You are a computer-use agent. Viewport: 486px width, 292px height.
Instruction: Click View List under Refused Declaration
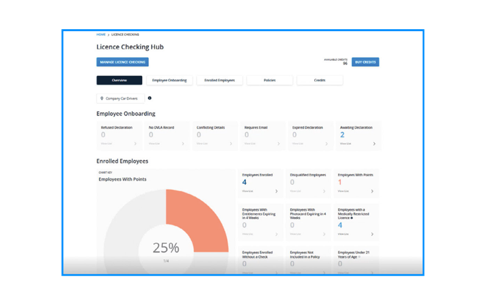[106, 144]
